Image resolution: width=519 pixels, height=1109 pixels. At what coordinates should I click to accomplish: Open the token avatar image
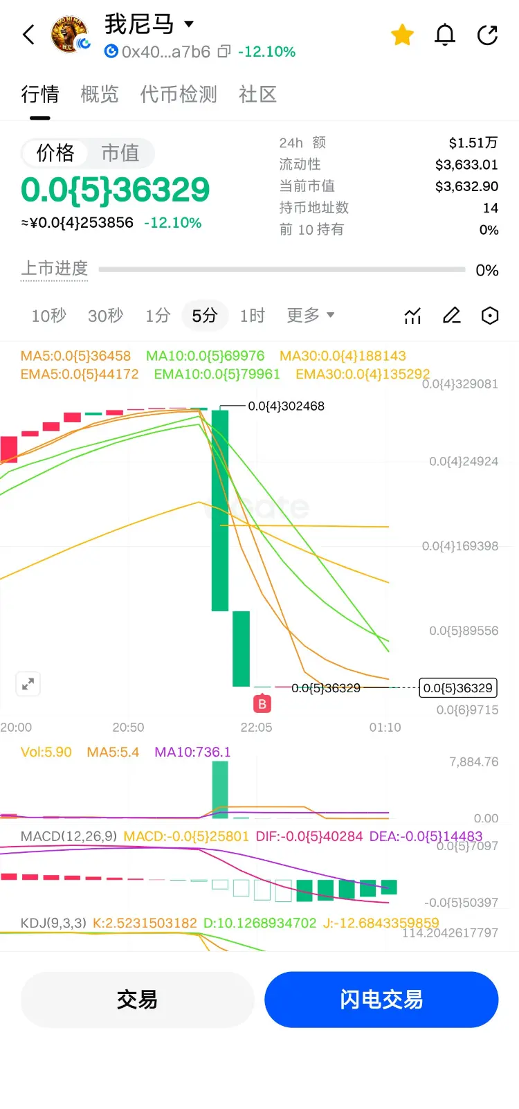point(69,35)
